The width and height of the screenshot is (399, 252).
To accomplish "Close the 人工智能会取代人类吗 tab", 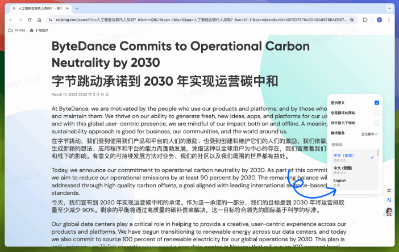I will click(68, 9).
